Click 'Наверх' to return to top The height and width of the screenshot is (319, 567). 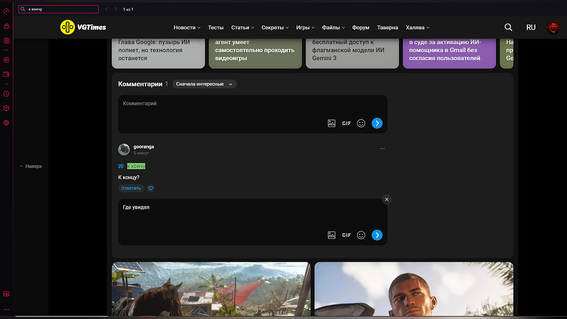click(x=31, y=166)
